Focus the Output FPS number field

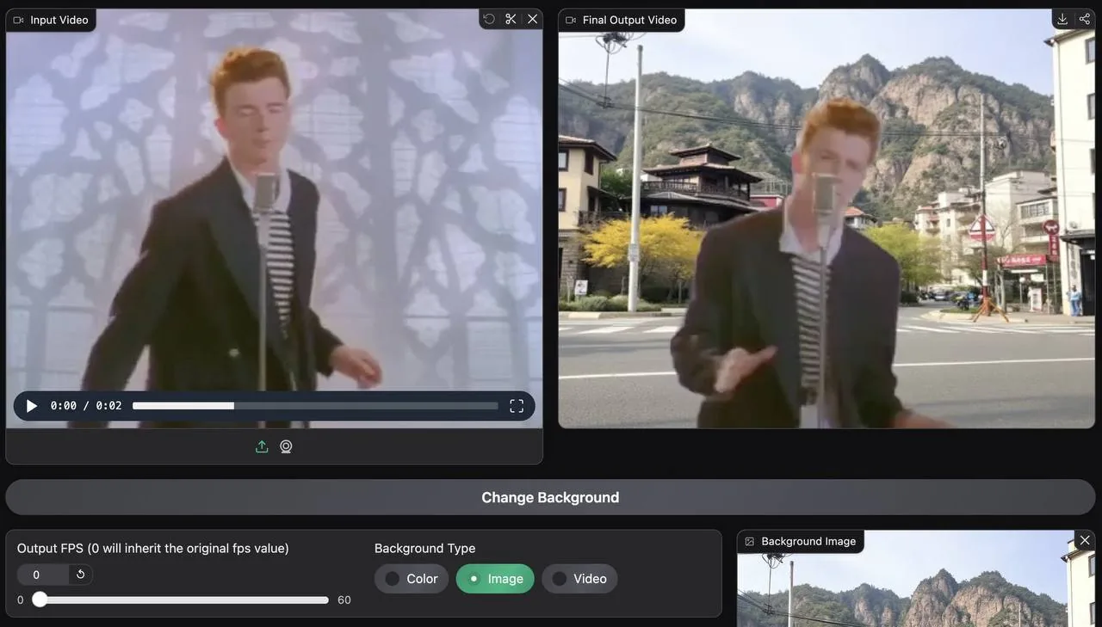click(x=43, y=575)
